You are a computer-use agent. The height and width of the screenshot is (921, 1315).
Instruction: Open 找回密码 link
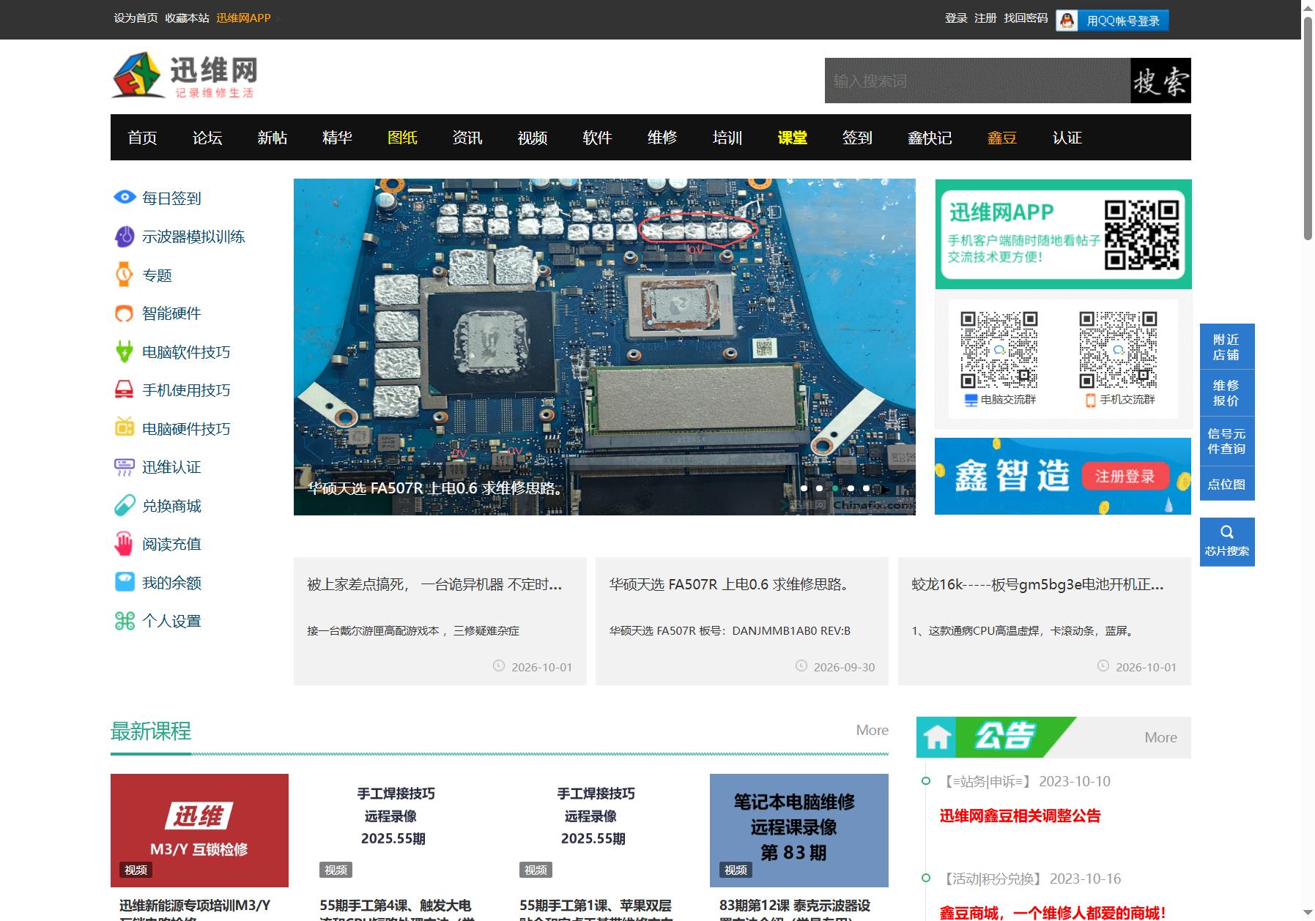tap(1026, 18)
